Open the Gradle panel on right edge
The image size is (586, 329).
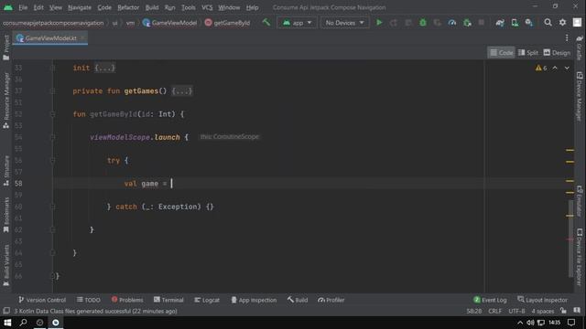[580, 48]
